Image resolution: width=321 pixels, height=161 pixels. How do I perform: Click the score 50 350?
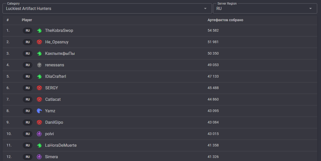pos(213,53)
